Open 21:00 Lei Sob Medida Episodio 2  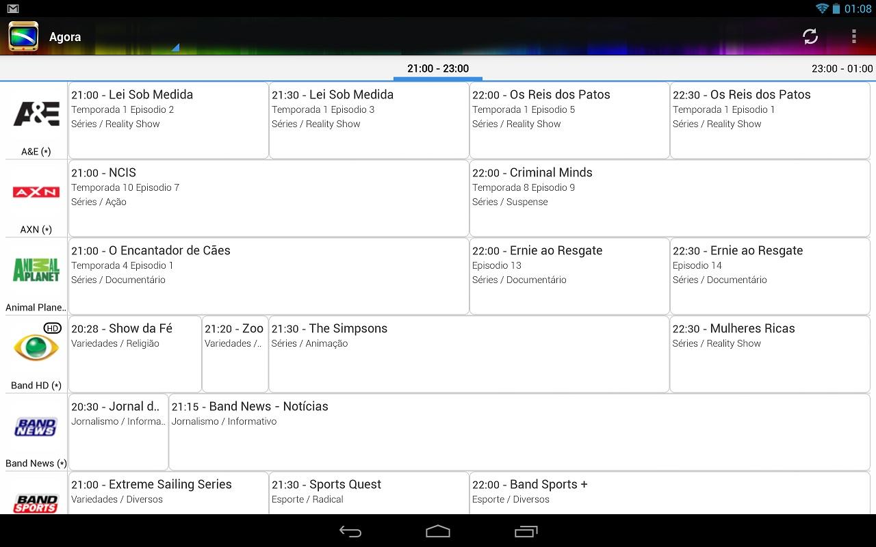tap(168, 120)
